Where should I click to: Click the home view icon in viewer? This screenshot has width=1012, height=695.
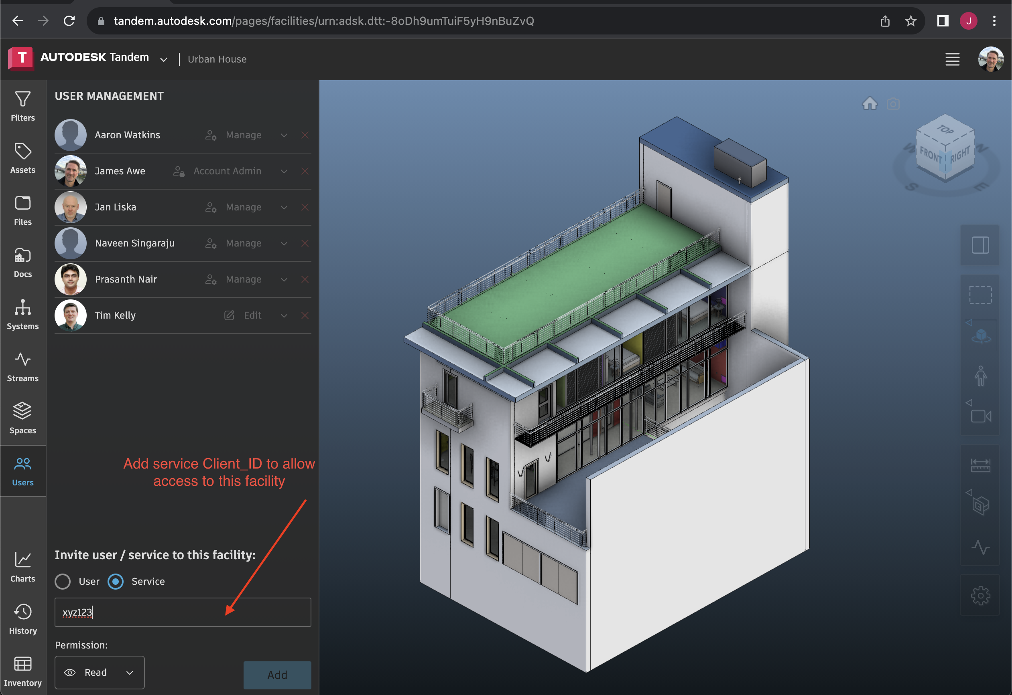pos(870,104)
